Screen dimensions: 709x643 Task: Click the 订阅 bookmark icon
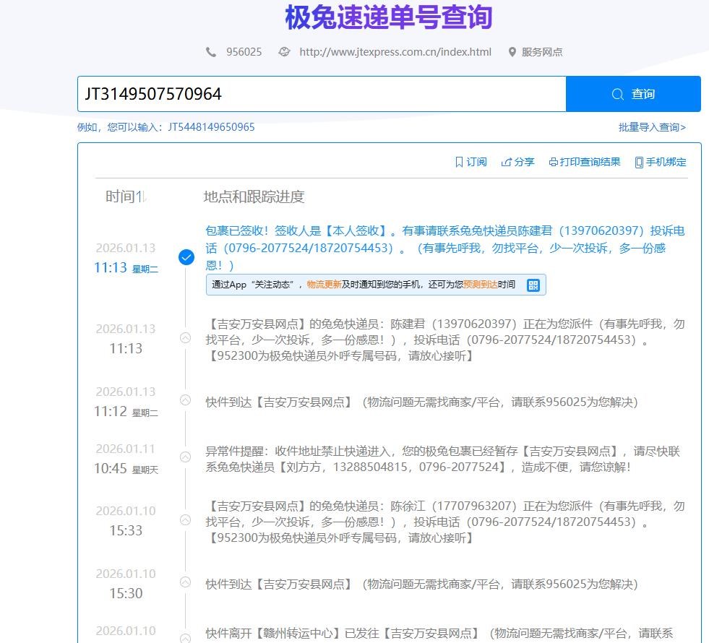(459, 163)
